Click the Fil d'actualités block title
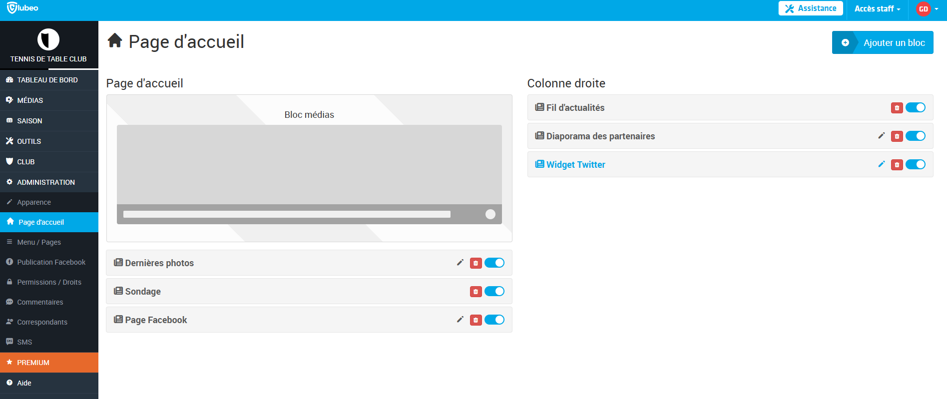The width and height of the screenshot is (947, 399). (575, 108)
